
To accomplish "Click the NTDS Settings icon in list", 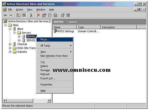I will point(55,31).
